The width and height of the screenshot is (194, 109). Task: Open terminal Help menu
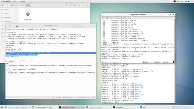pyautogui.click(x=129, y=18)
